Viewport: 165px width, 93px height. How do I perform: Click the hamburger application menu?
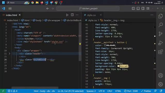[10, 9]
